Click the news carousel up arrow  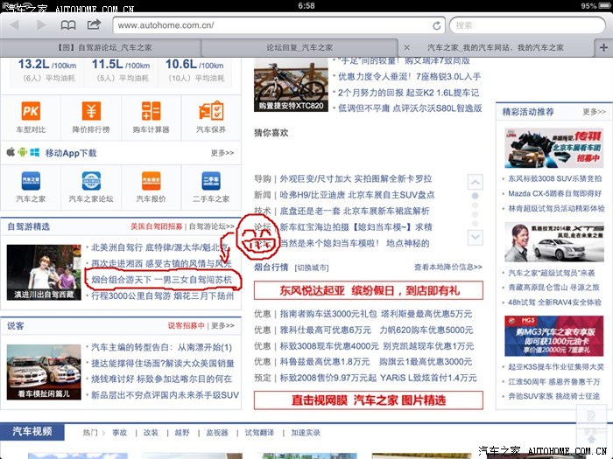click(x=475, y=183)
